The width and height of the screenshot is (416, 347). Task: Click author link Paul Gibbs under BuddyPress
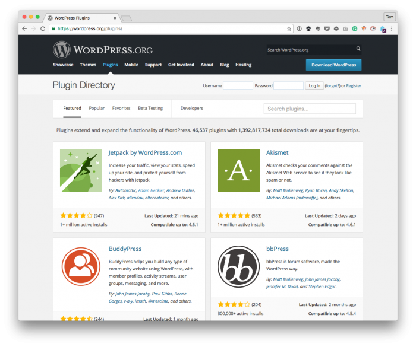click(x=162, y=294)
